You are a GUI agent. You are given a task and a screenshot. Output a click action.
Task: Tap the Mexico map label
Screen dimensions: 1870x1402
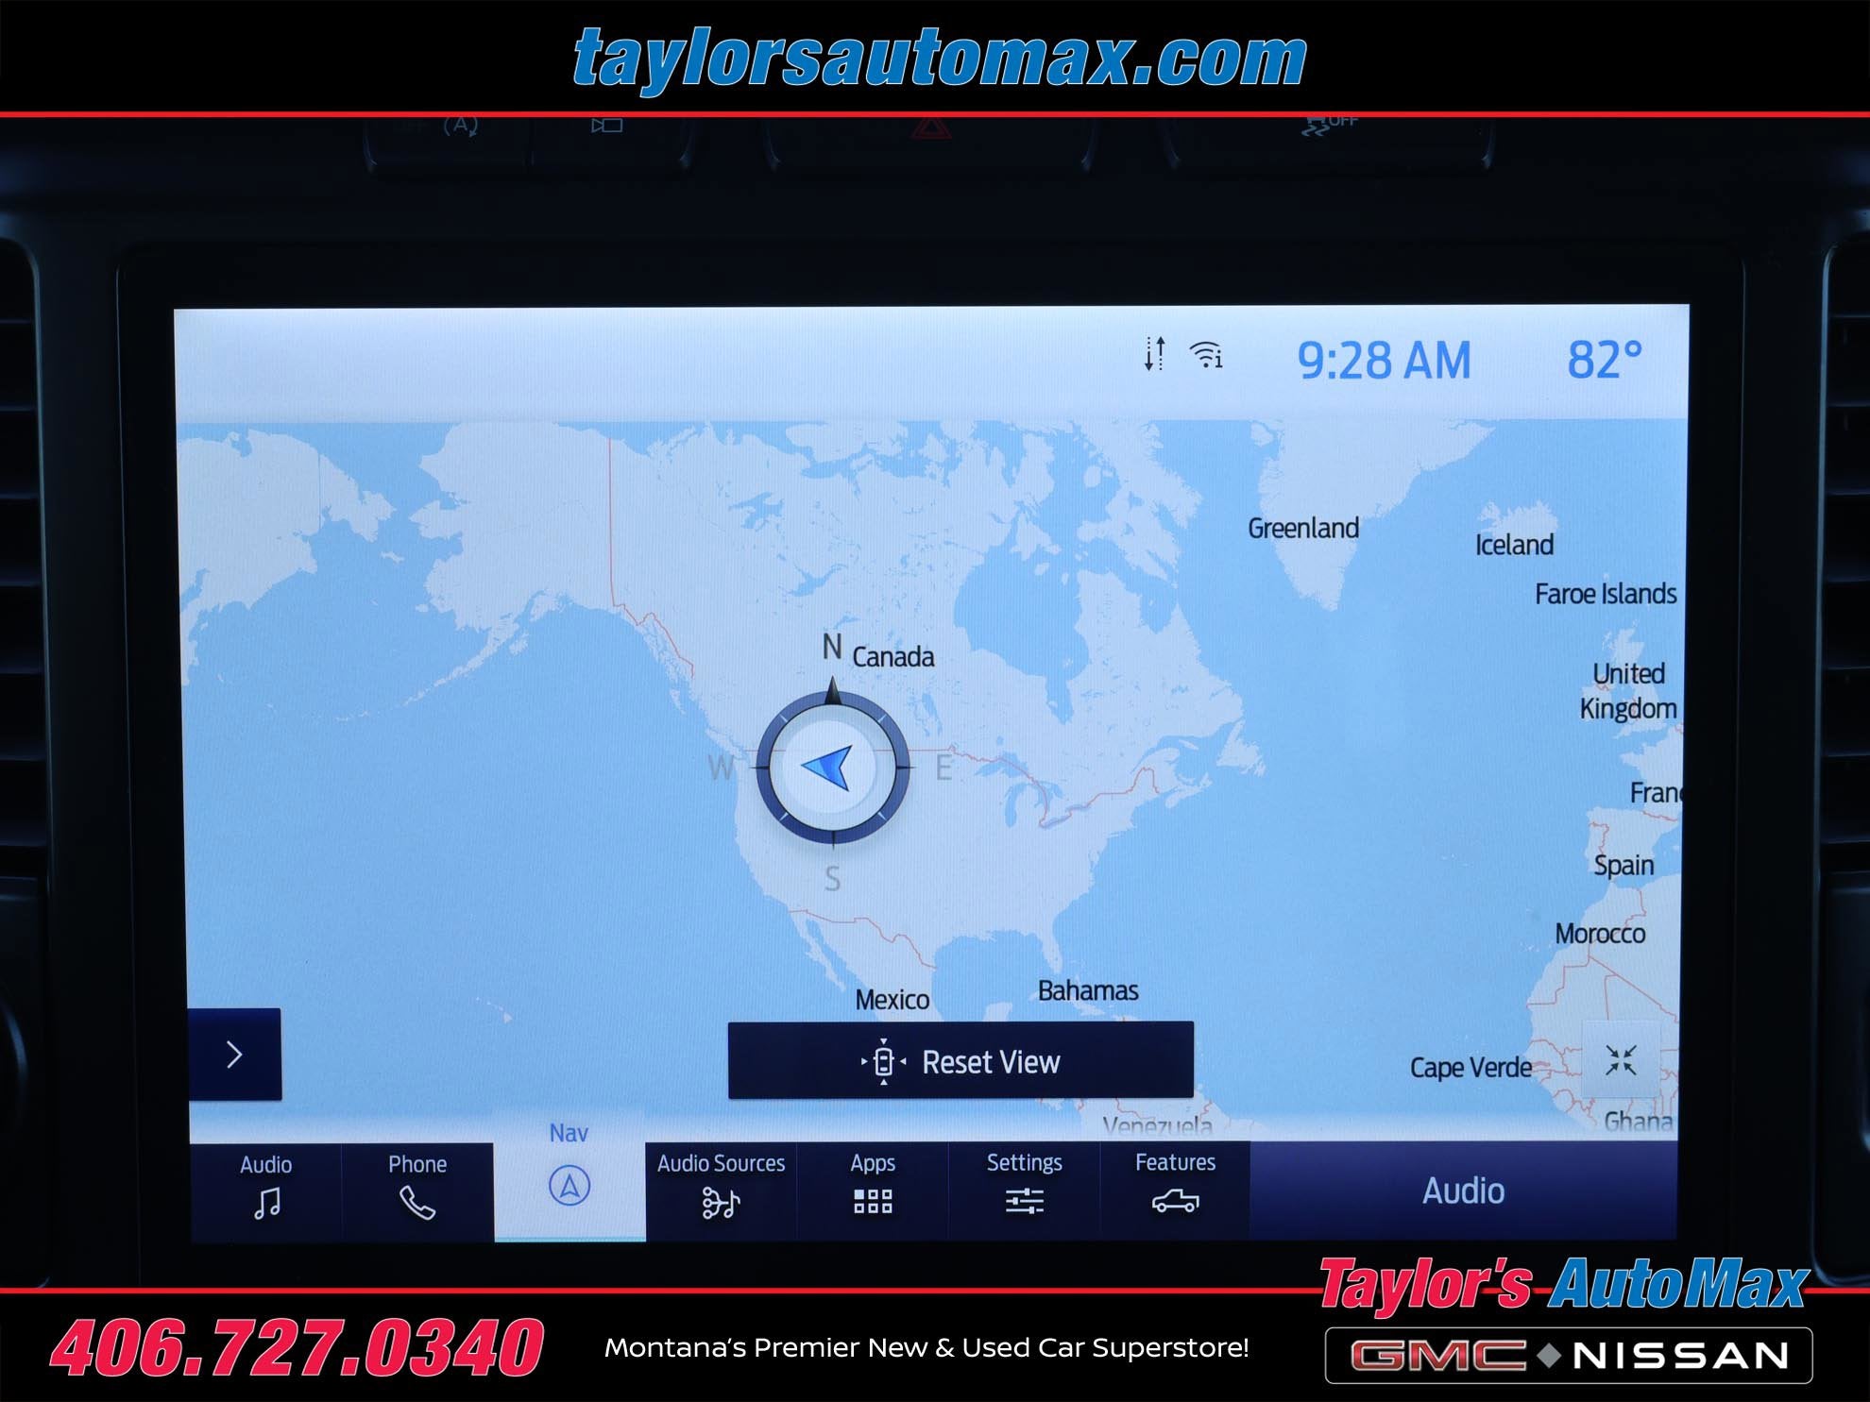[x=892, y=1000]
